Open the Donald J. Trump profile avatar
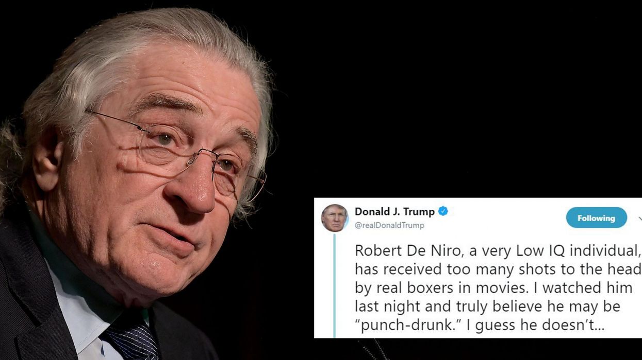The height and width of the screenshot is (360, 642). 335,218
